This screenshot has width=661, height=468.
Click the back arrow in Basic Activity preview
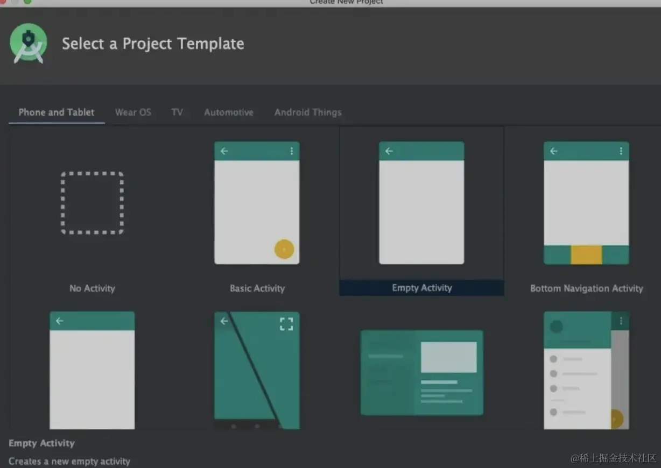point(224,151)
